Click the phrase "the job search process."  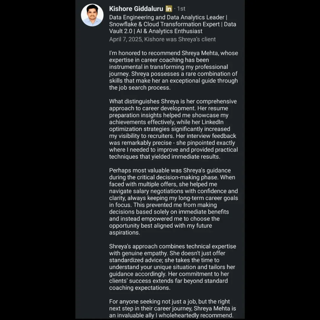click(x=140, y=88)
